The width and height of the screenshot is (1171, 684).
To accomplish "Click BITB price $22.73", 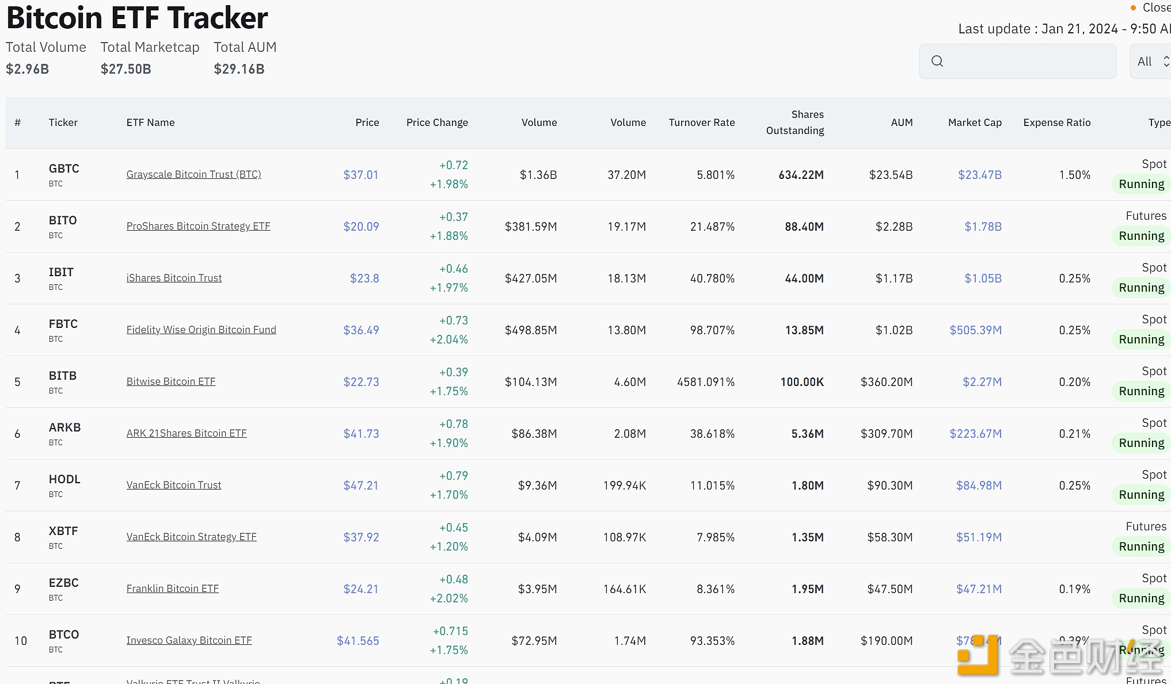I will [x=361, y=382].
